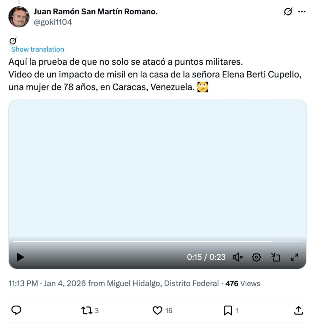
Task: Open the three-dot more options menu
Action: (x=302, y=12)
